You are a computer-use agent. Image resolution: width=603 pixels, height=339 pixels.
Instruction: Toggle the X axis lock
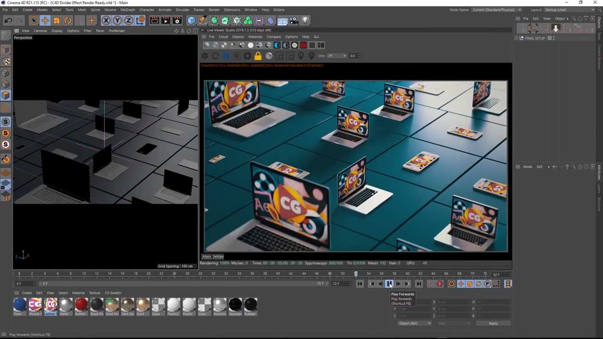[106, 20]
